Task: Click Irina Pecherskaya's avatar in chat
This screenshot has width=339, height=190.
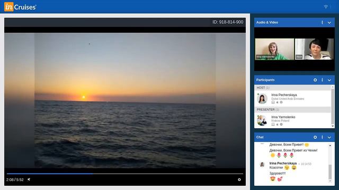Action: click(262, 165)
